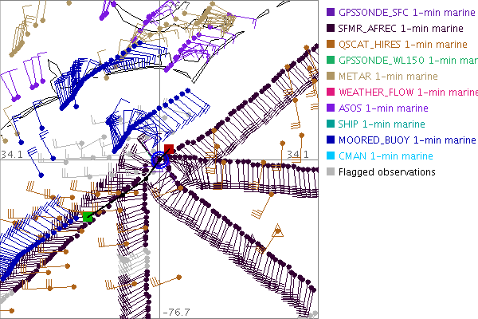The image size is (478, 319).
Task: Click the SFMR_AFREC dark legend swatch
Action: [331, 29]
